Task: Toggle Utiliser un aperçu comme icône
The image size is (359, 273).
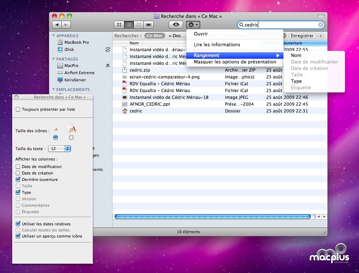Action: [18, 236]
